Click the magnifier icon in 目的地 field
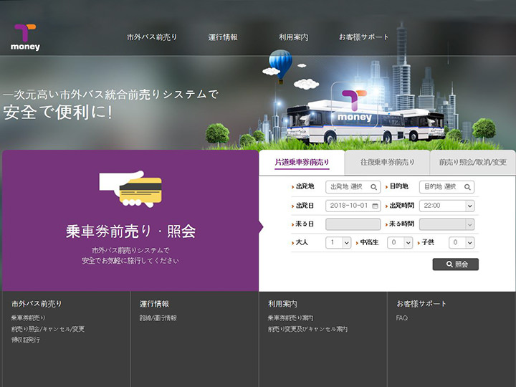The height and width of the screenshot is (387, 516). [x=467, y=187]
